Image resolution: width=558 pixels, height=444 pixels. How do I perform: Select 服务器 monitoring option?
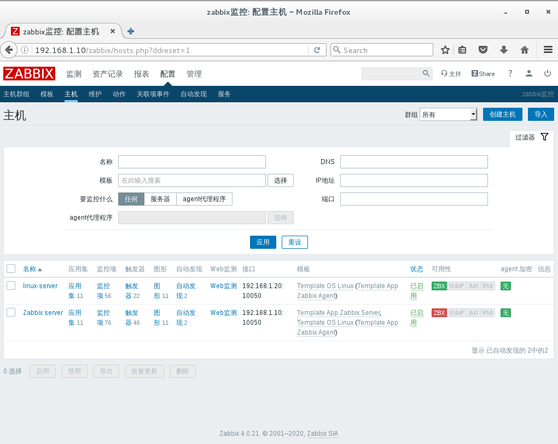(x=160, y=199)
